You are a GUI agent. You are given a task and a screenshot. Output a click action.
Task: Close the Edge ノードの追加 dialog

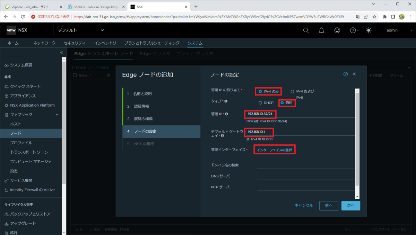point(354,74)
